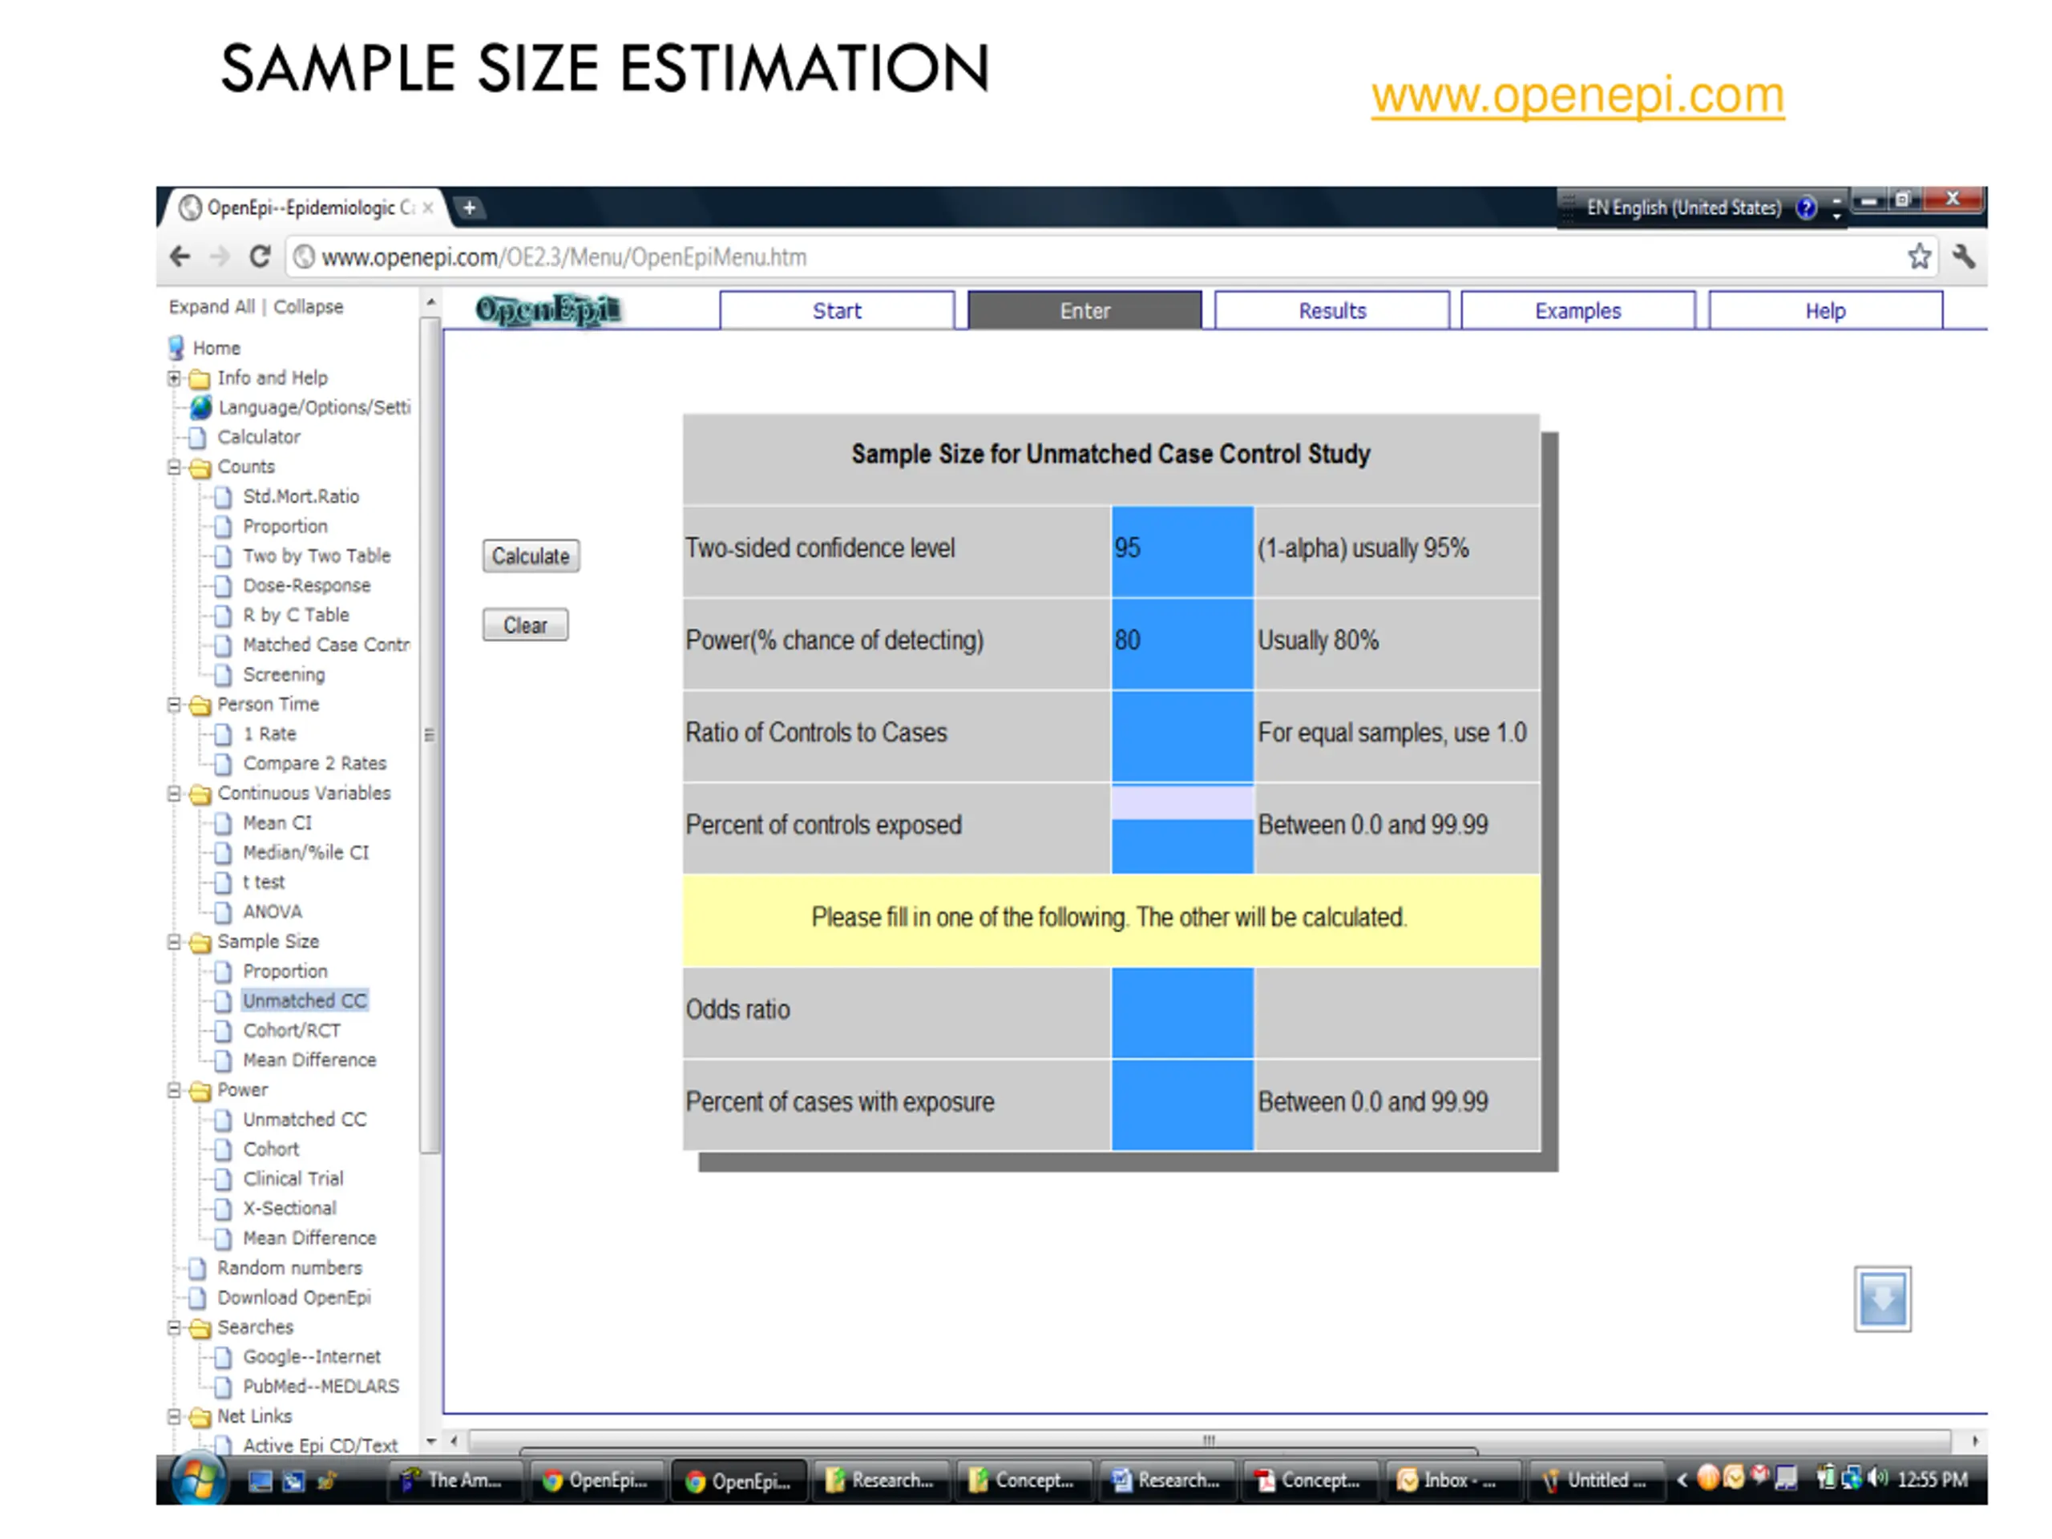The height and width of the screenshot is (1539, 2052).
Task: Switch to the Start tab
Action: point(837,311)
